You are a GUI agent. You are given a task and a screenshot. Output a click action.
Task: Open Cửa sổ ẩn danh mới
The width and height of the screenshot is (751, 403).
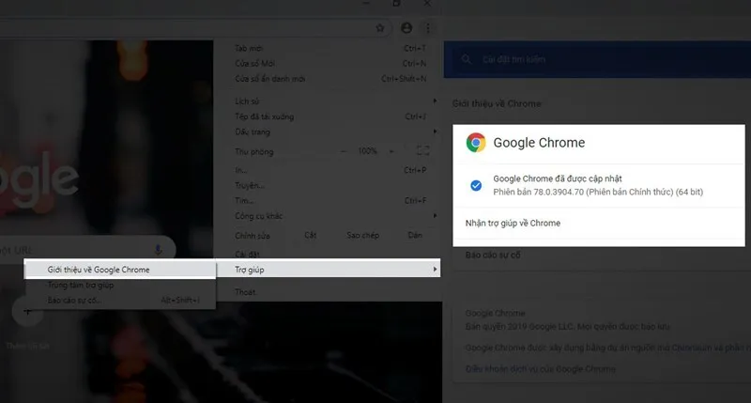point(329,79)
